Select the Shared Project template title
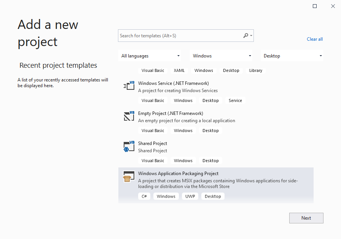The width and height of the screenshot is (341, 239). 153,143
